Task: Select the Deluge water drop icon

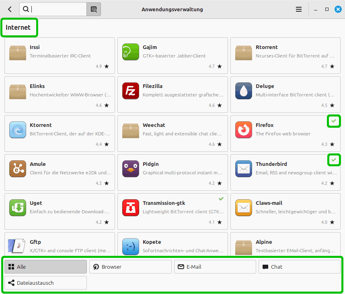Action: click(243, 91)
